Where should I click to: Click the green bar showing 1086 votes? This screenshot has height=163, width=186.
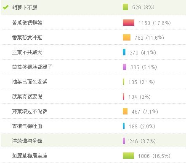coord(128,156)
